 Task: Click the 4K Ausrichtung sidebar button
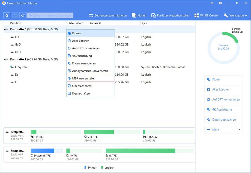point(223,109)
